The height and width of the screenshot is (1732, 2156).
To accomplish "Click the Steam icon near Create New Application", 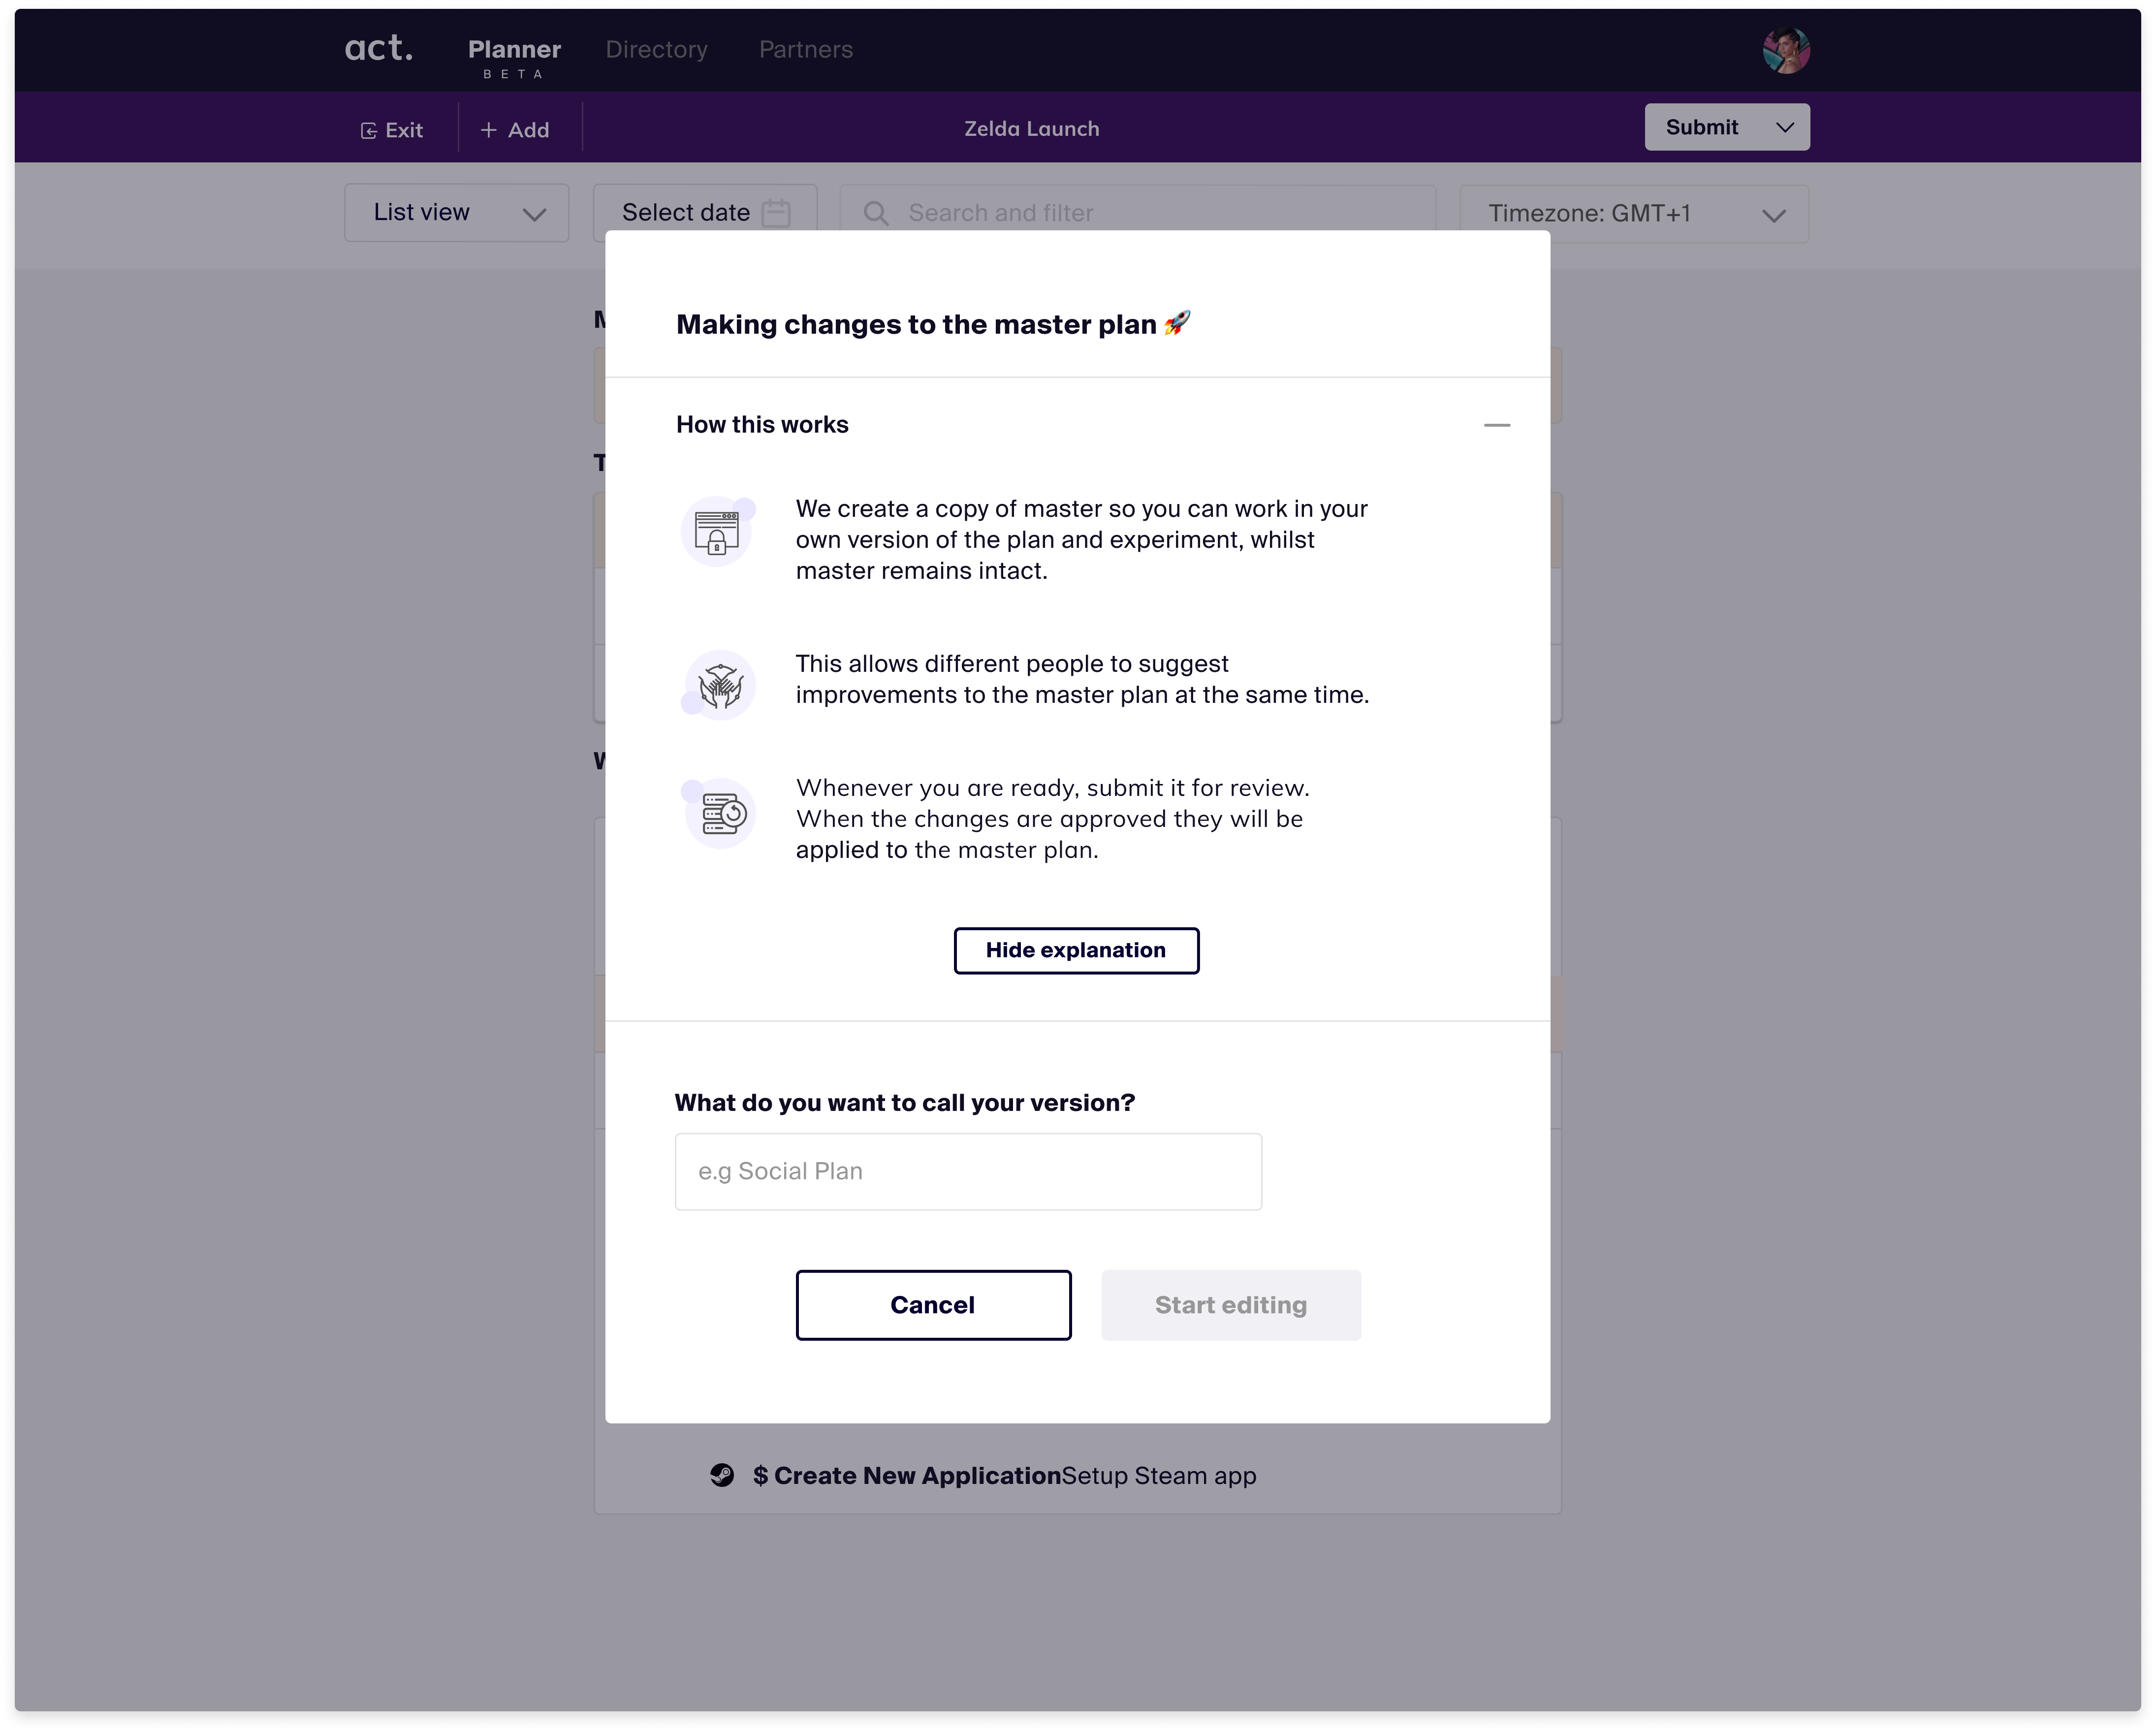I will [x=722, y=1475].
